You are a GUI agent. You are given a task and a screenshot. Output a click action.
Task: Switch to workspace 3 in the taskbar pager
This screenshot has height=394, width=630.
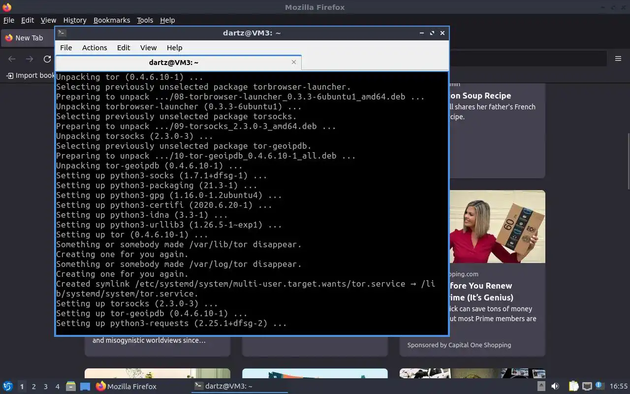[x=45, y=387]
